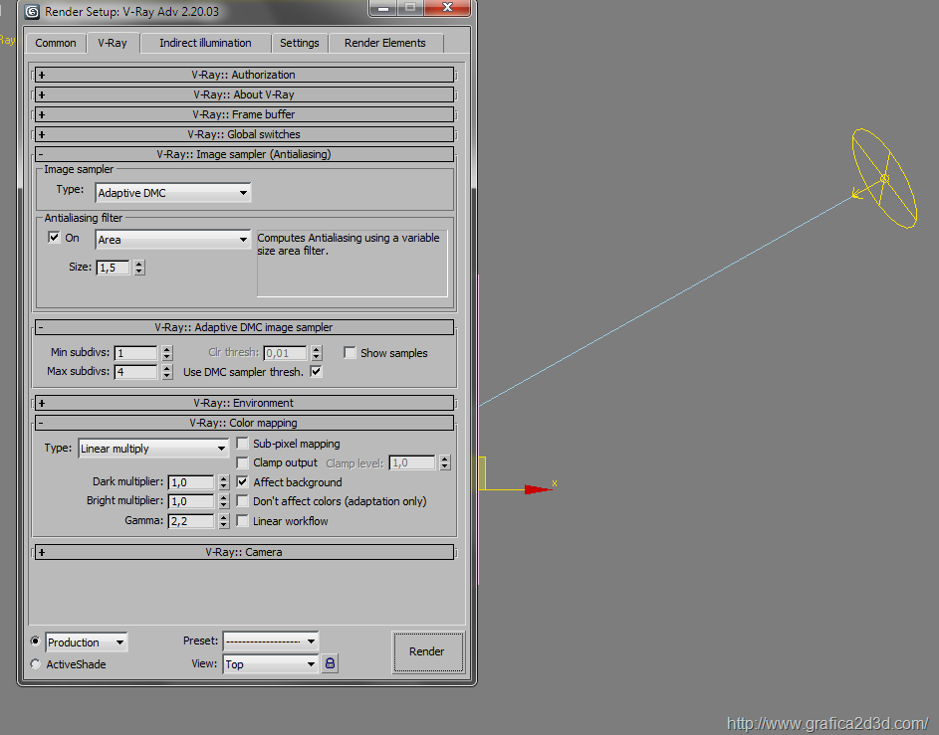The image size is (939, 735).
Task: Expand the V-Ray Authorization rollout
Action: click(x=244, y=75)
